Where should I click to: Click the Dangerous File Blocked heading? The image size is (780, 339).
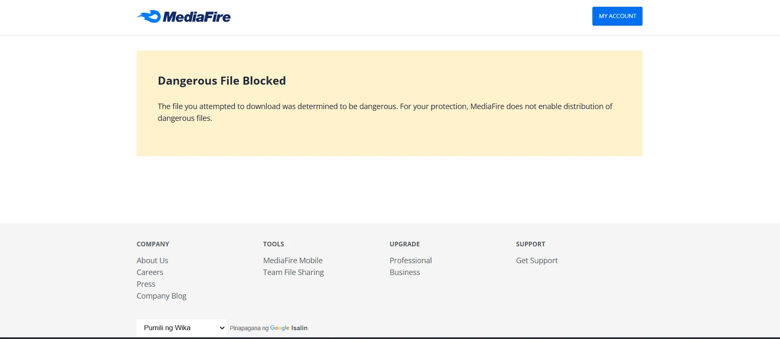pyautogui.click(x=222, y=80)
